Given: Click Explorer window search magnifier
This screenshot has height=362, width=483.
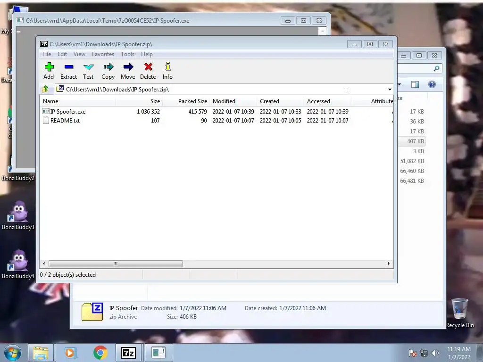Looking at the screenshot, I should point(436,68).
